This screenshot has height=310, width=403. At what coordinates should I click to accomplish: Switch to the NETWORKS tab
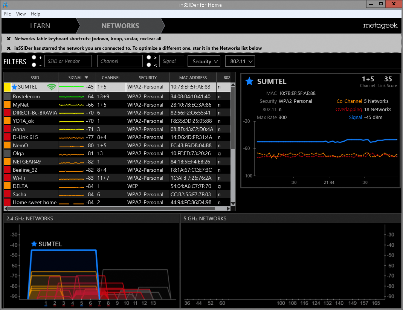click(120, 26)
